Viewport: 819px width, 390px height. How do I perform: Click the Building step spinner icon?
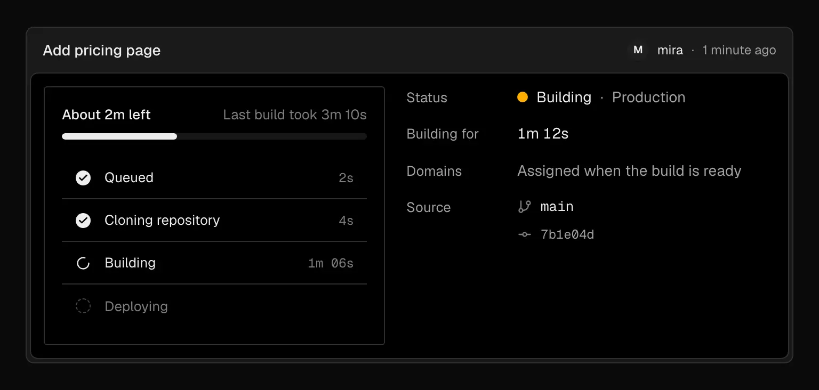click(83, 263)
